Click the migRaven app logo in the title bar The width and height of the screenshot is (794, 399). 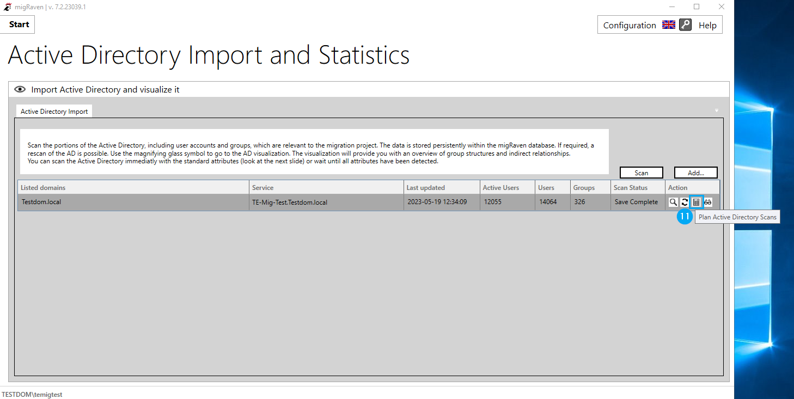[7, 7]
